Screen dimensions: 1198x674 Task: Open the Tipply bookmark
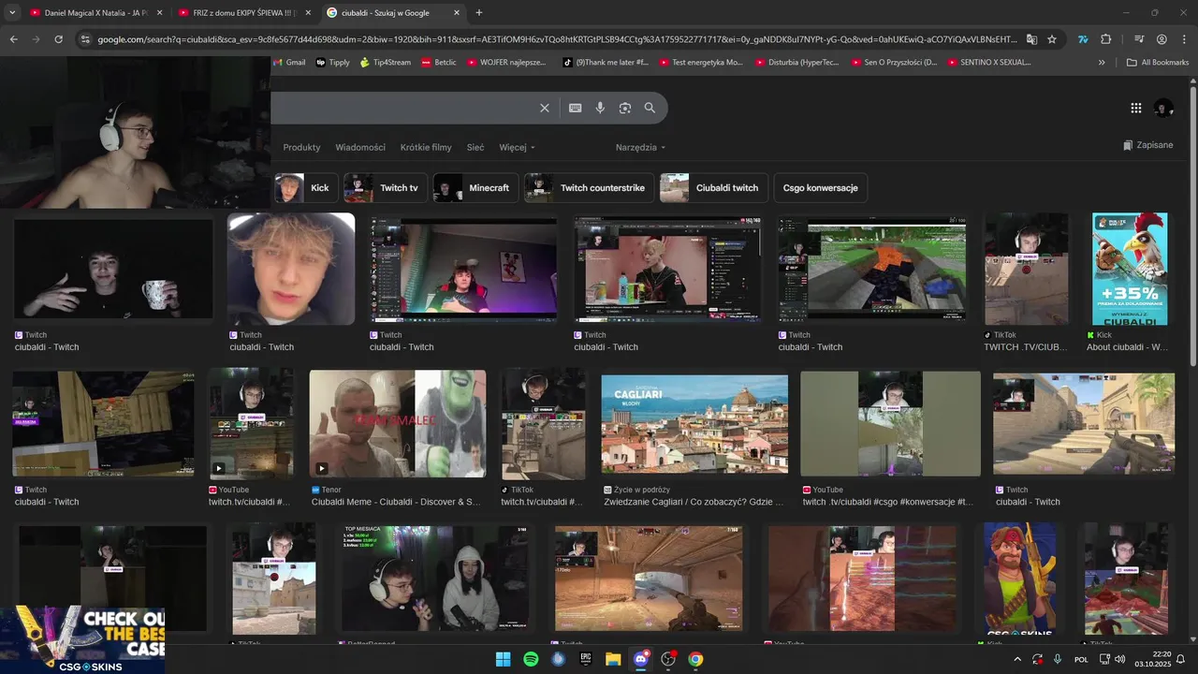[332, 63]
